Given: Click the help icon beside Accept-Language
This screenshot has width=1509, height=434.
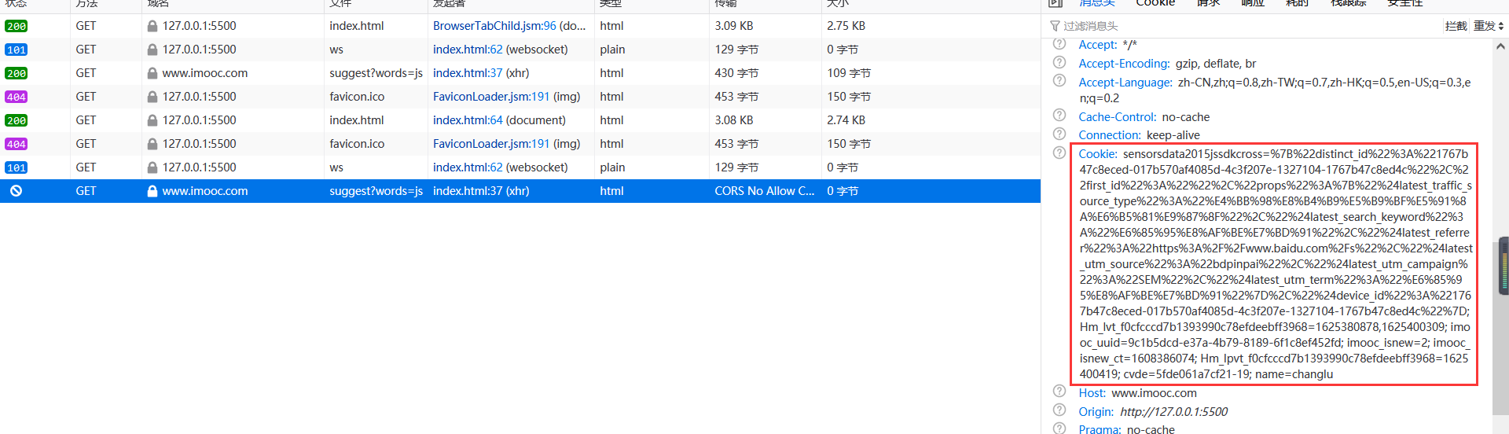Looking at the screenshot, I should point(1059,80).
